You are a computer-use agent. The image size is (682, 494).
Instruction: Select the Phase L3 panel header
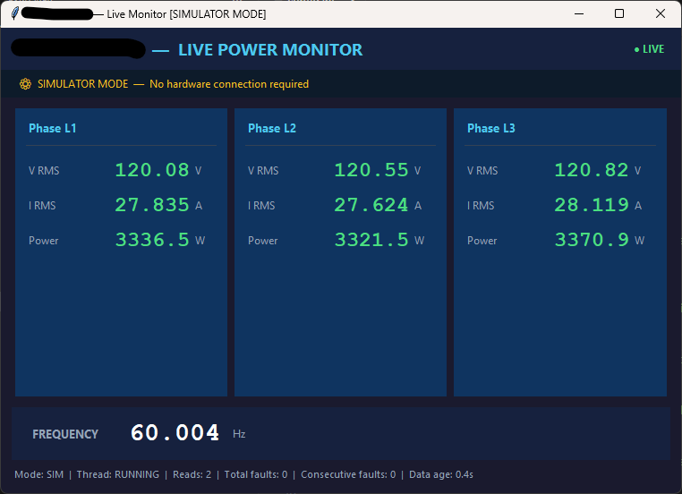(491, 128)
